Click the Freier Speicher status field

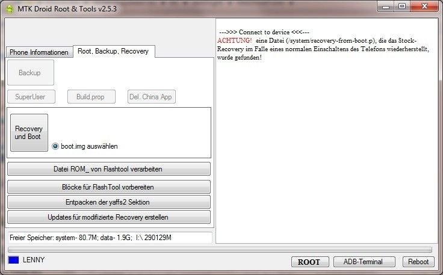point(110,238)
